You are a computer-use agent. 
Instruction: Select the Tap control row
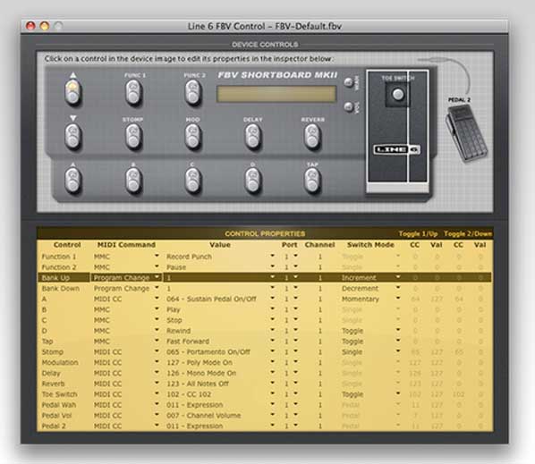[x=265, y=342]
